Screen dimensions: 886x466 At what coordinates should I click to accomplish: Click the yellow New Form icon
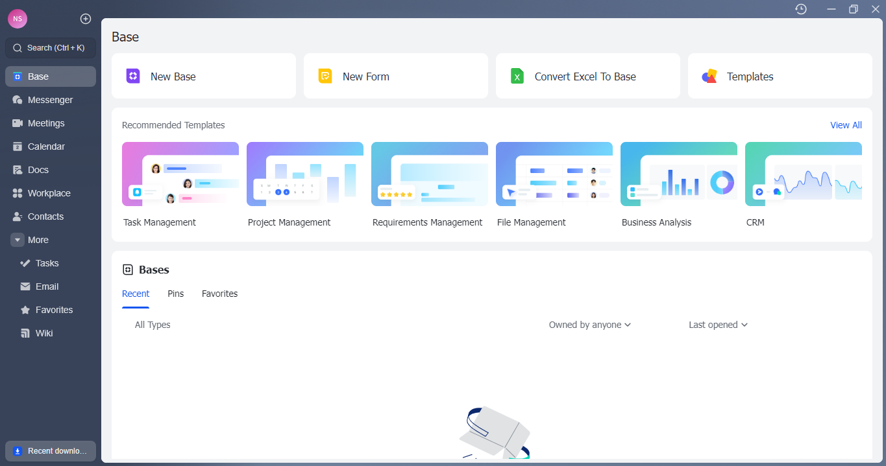tap(325, 76)
